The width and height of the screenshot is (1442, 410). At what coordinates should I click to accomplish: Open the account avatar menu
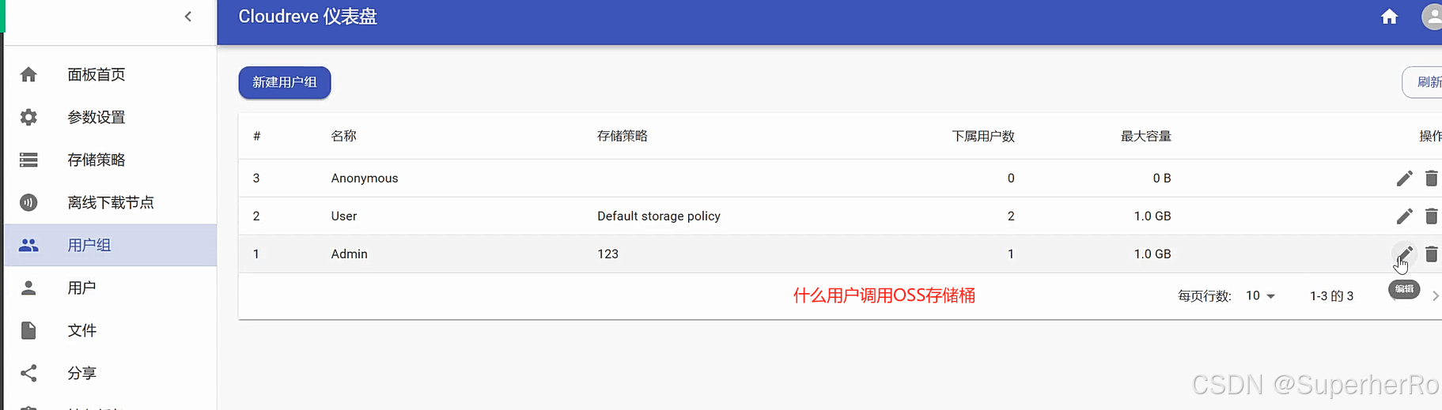coord(1432,17)
